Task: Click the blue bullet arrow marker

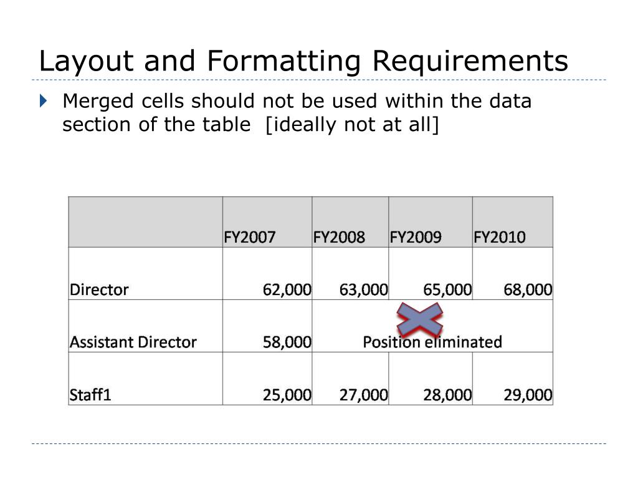Action: 44,100
